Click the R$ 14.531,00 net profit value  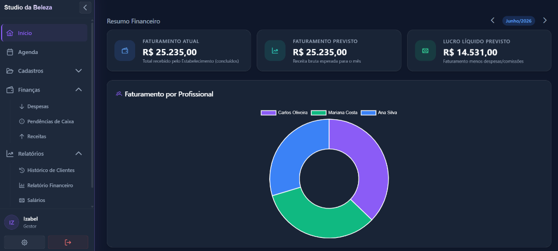coord(470,52)
